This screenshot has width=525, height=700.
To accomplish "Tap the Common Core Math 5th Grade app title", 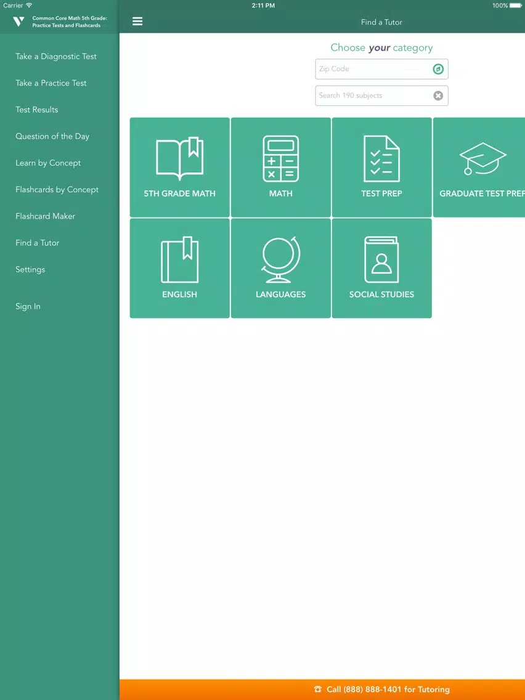I will tap(70, 22).
